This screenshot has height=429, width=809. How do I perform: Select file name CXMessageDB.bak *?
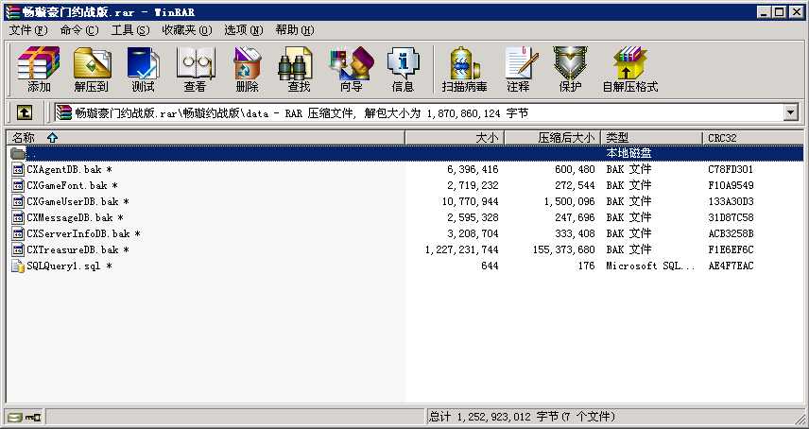pyautogui.click(x=75, y=217)
